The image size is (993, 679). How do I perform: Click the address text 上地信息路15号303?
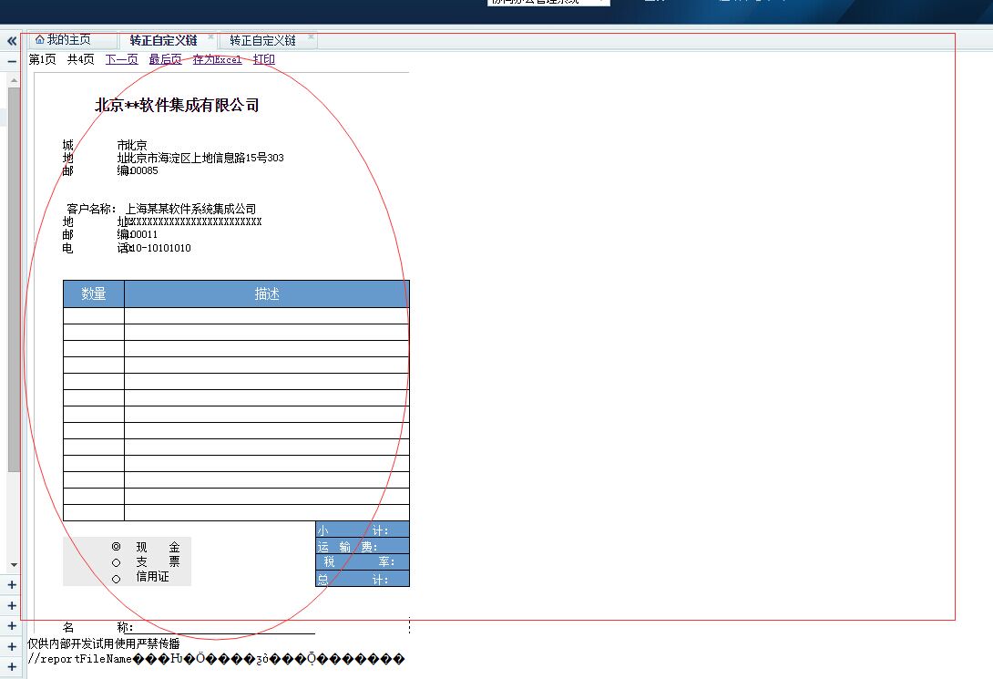238,158
